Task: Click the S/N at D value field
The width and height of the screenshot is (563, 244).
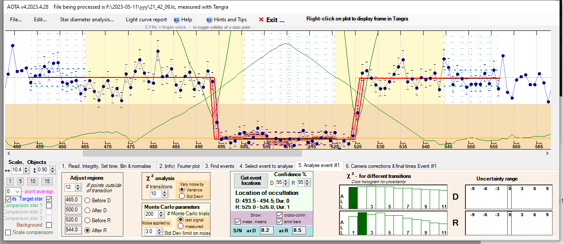Action: point(268,231)
